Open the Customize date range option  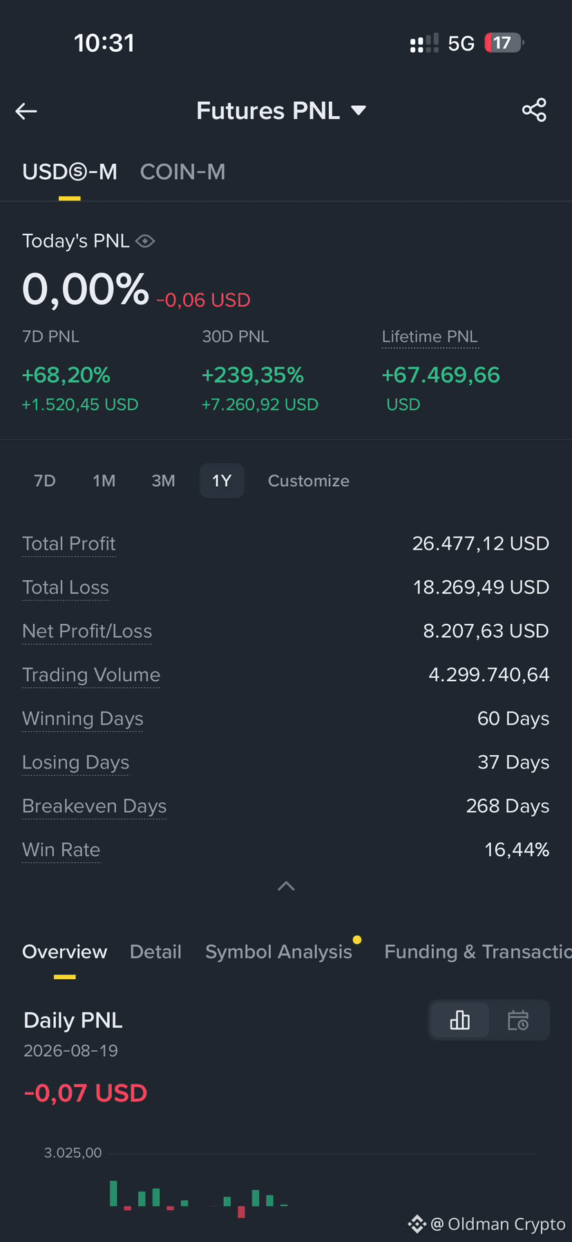click(x=309, y=481)
